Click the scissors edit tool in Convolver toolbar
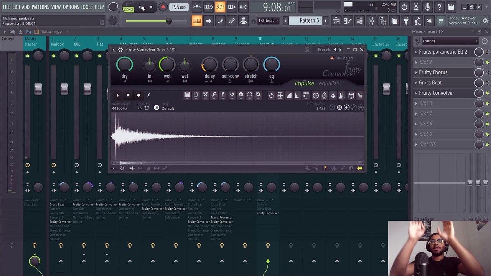491x276 pixels. 205,95
